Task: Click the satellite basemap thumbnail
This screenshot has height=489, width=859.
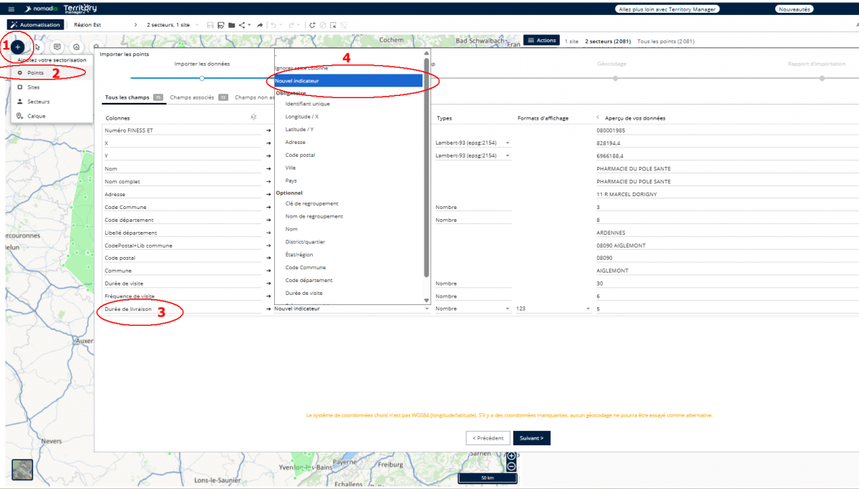Action: (22, 470)
